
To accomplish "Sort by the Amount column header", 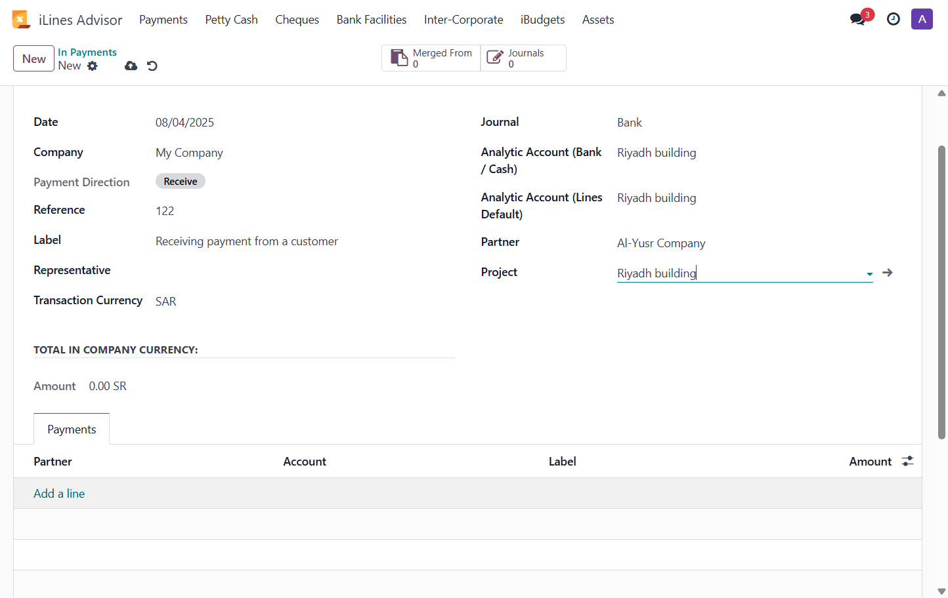I will coord(871,462).
